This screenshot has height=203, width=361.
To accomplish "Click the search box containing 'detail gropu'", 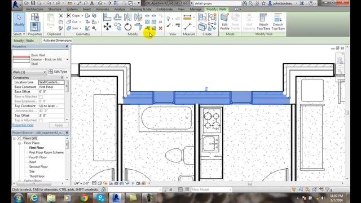I will tap(217, 3).
